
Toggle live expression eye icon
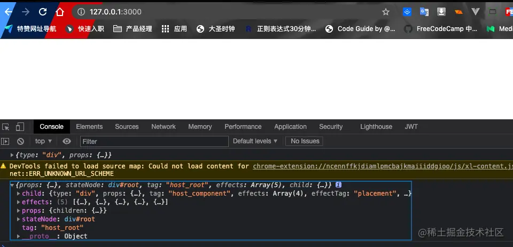(x=67, y=141)
